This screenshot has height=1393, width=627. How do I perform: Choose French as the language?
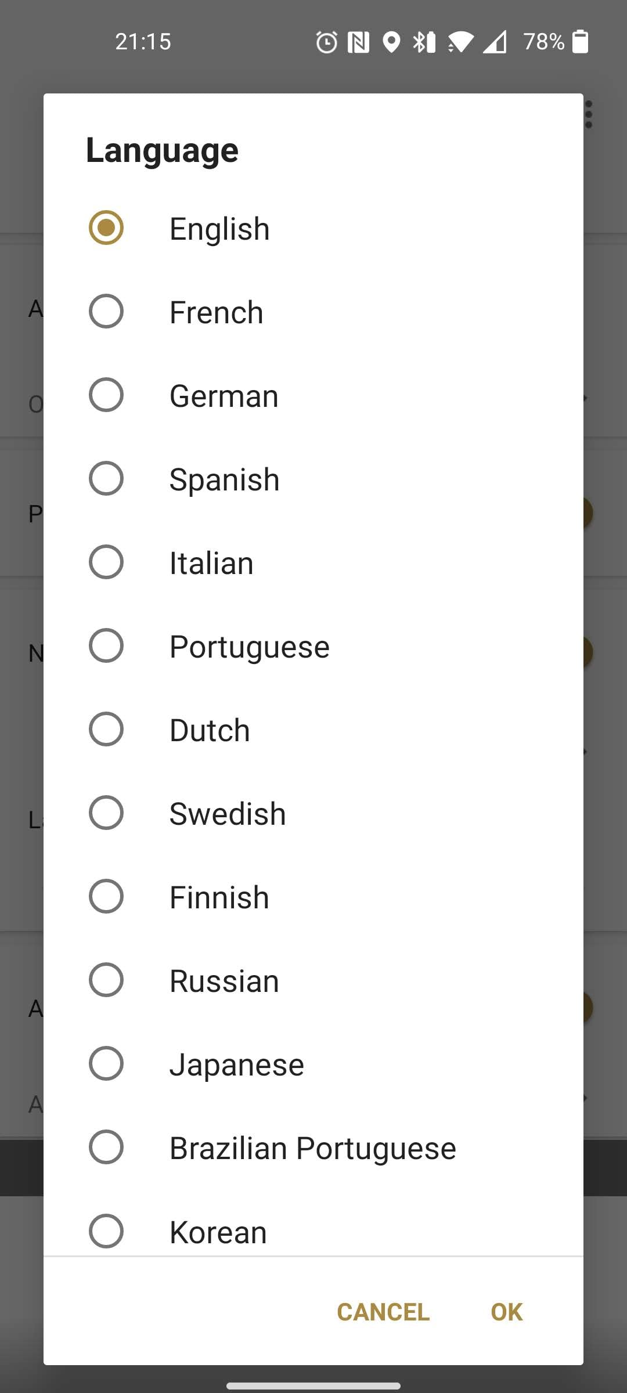[106, 311]
